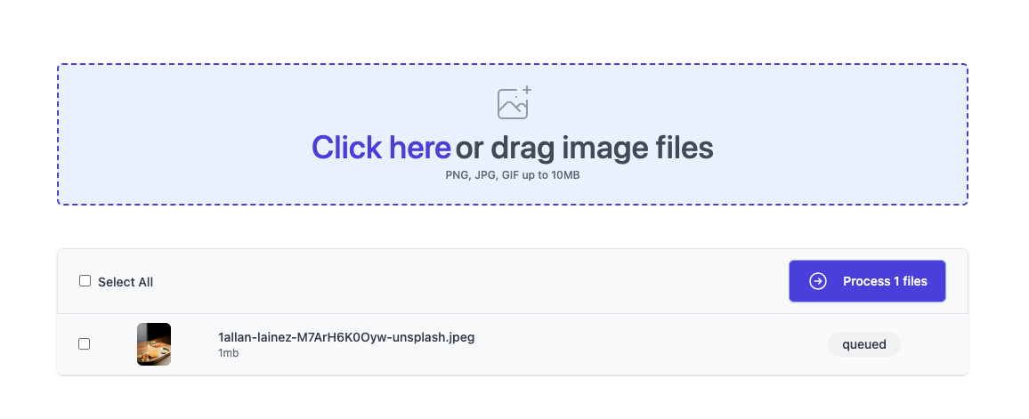This screenshot has height=419, width=1029.
Task: Click the 1allan-lainez-M7ArH6K0Oyw-unsplash.jpeg filename
Action: pos(346,338)
